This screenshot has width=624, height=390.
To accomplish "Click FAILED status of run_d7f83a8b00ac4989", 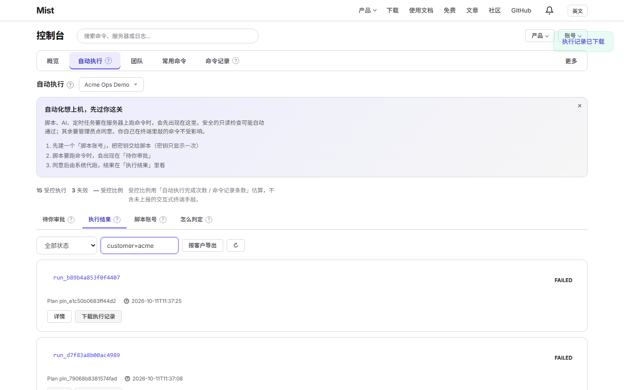I will (563, 358).
